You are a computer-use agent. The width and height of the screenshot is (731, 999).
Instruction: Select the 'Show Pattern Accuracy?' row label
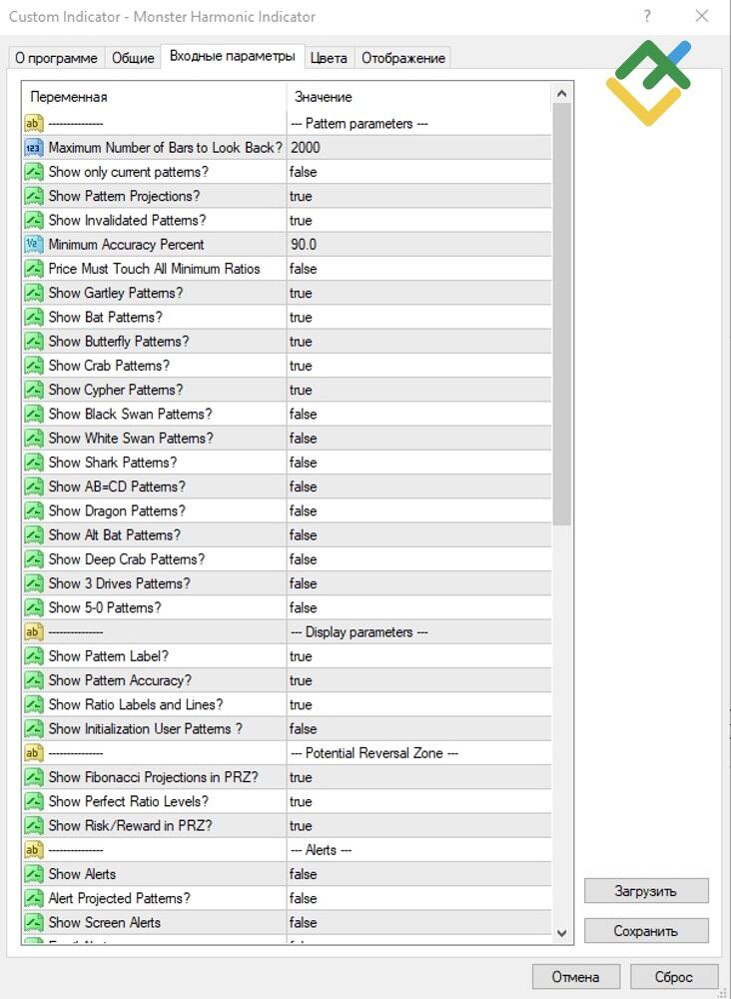(x=120, y=680)
